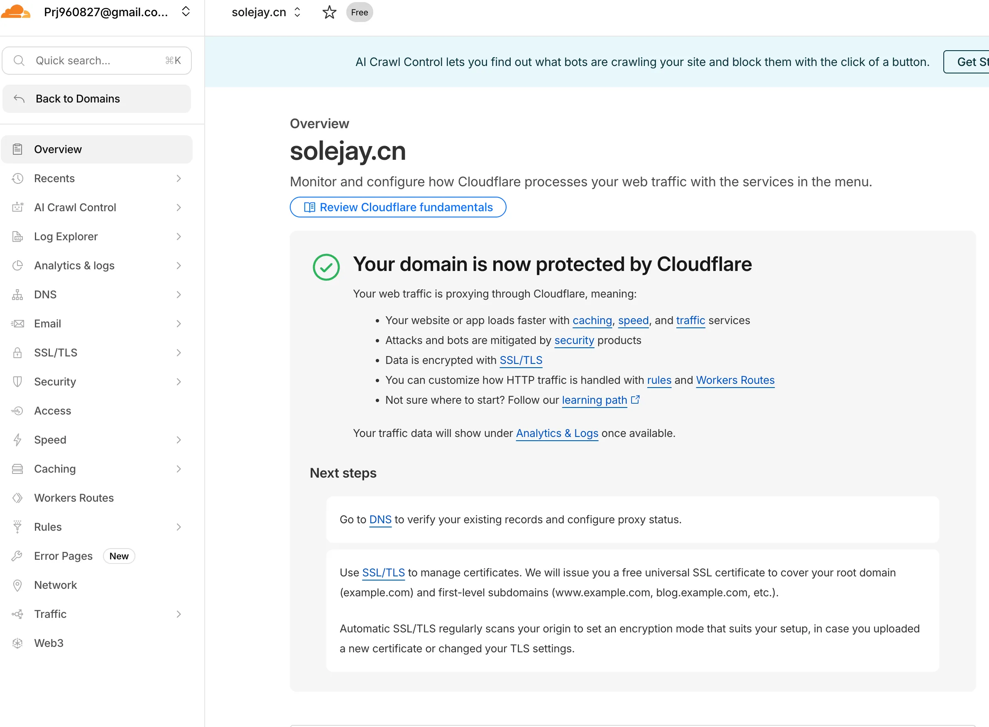Focus the Quick search field
The height and width of the screenshot is (727, 989).
point(97,61)
